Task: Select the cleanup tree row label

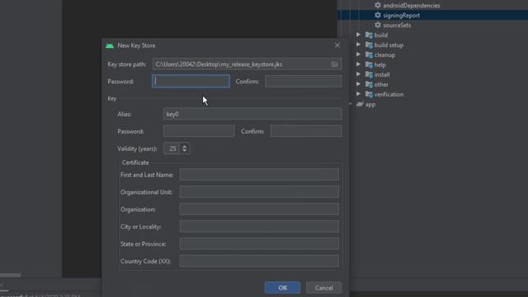Action: pyautogui.click(x=384, y=55)
